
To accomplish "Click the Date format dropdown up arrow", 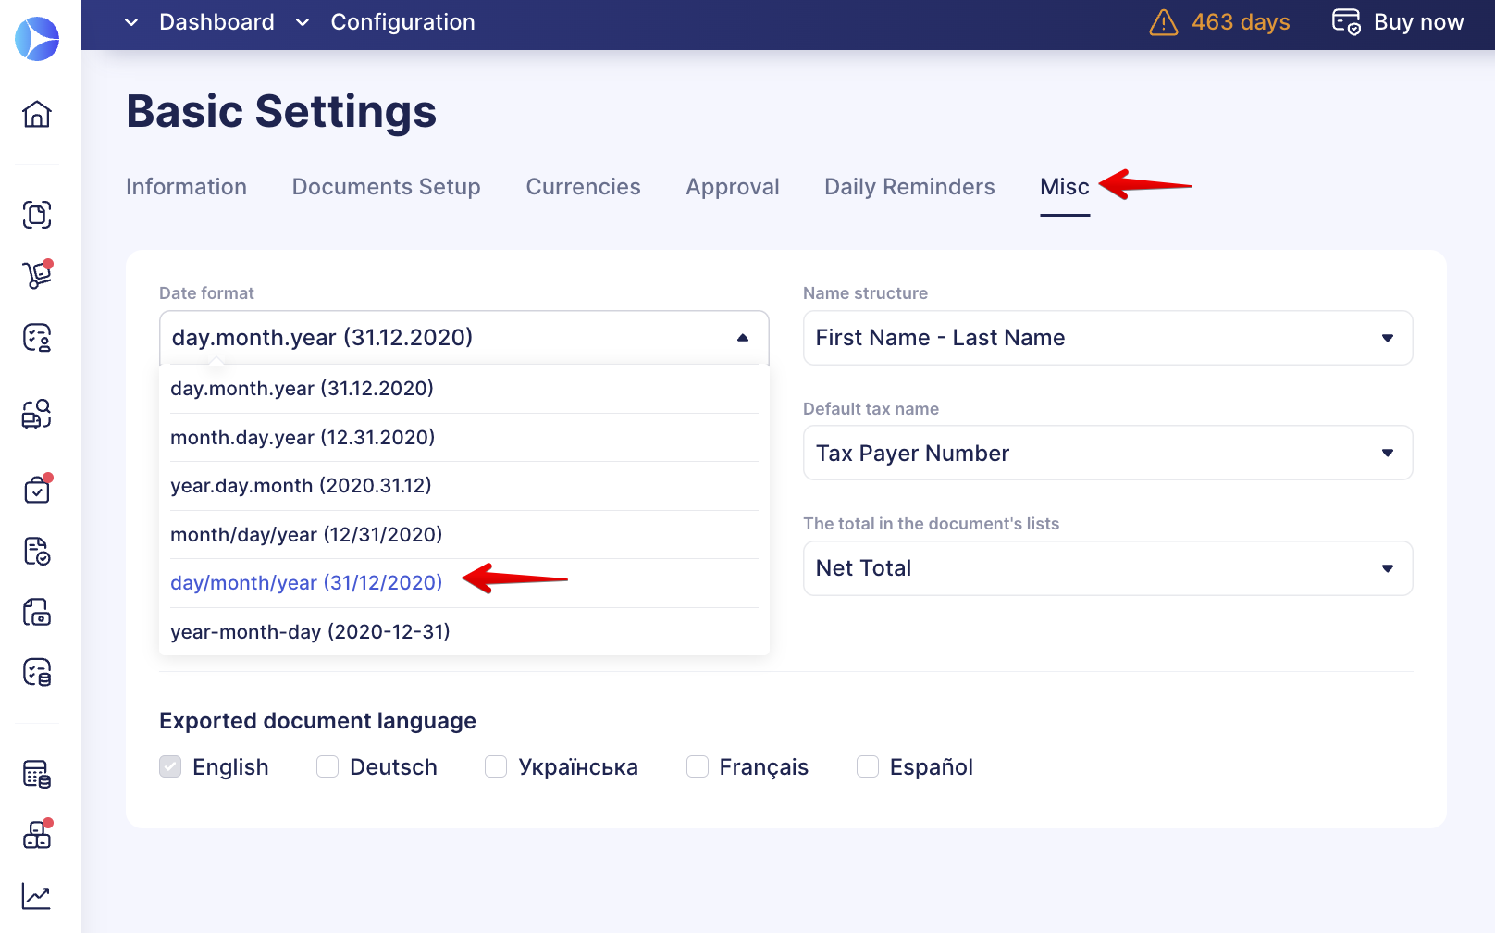I will point(743,338).
